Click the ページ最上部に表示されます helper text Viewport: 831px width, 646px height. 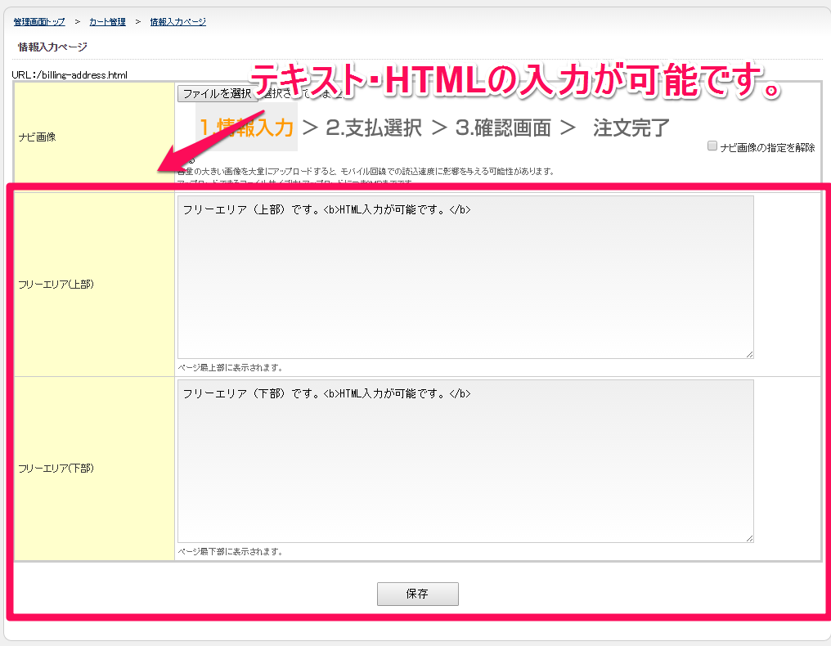click(x=230, y=368)
